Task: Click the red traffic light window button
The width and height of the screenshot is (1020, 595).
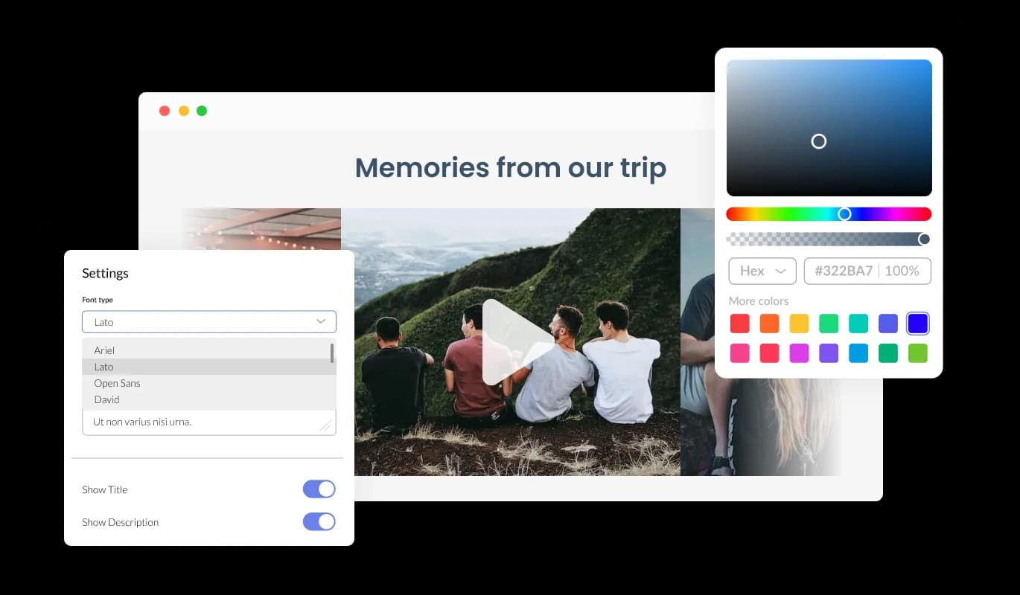Action: (x=165, y=110)
